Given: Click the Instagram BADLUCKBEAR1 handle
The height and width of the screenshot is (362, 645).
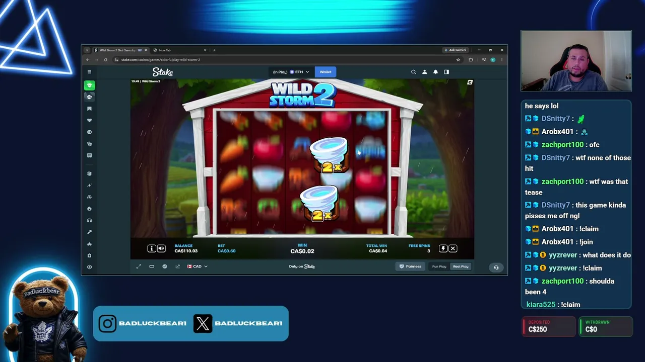Looking at the screenshot, I should pos(143,324).
